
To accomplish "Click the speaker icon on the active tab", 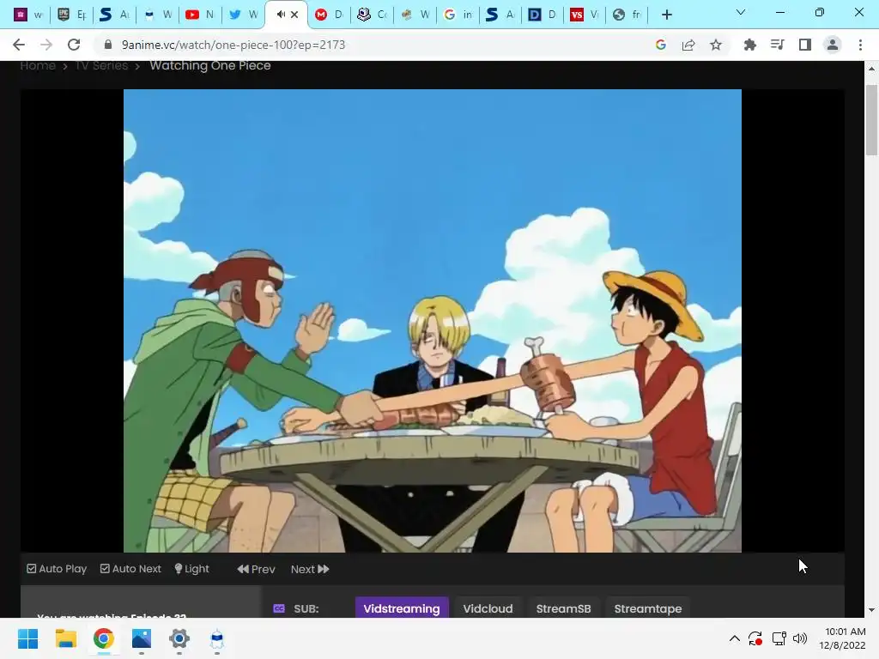I will 281,15.
